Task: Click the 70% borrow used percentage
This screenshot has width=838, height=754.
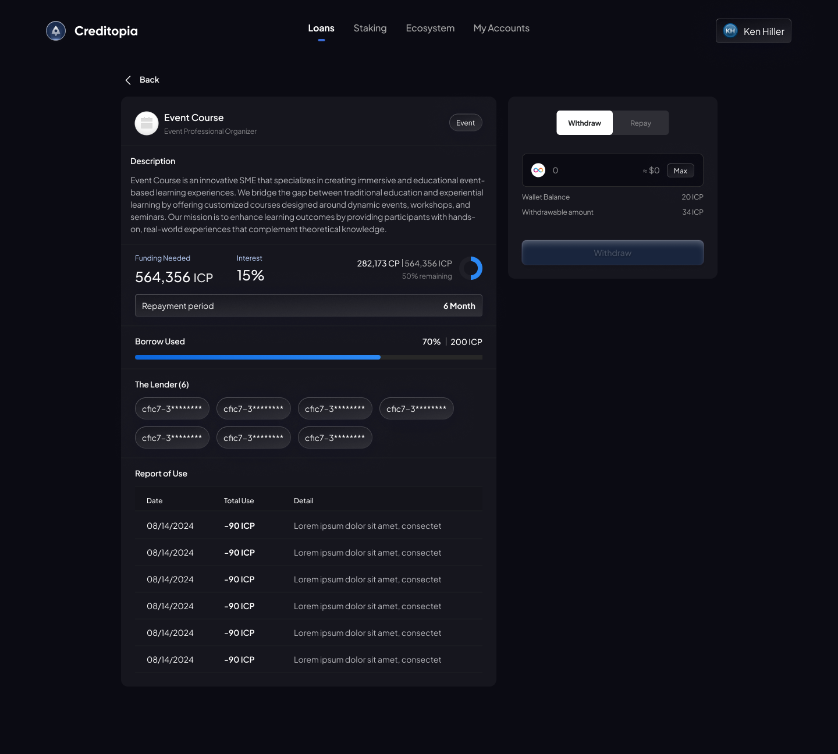Action: pos(431,342)
